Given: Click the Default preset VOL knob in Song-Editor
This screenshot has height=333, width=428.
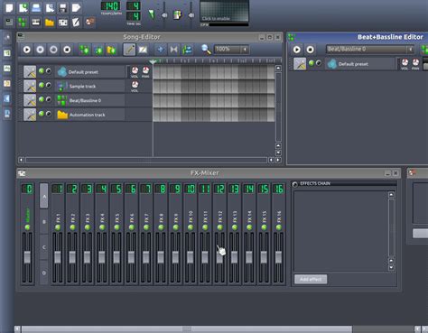Looking at the screenshot, I should click(135, 70).
